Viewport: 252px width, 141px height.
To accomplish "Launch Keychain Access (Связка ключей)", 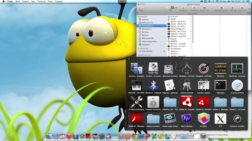I will point(187,85).
